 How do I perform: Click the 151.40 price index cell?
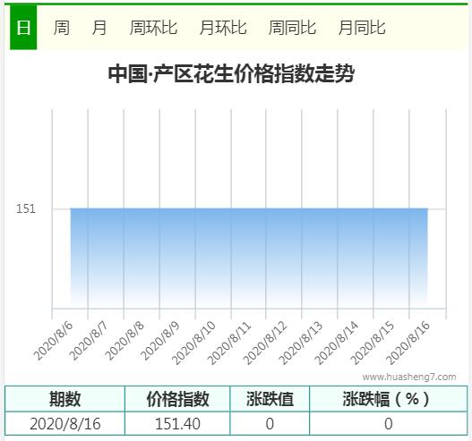click(177, 424)
